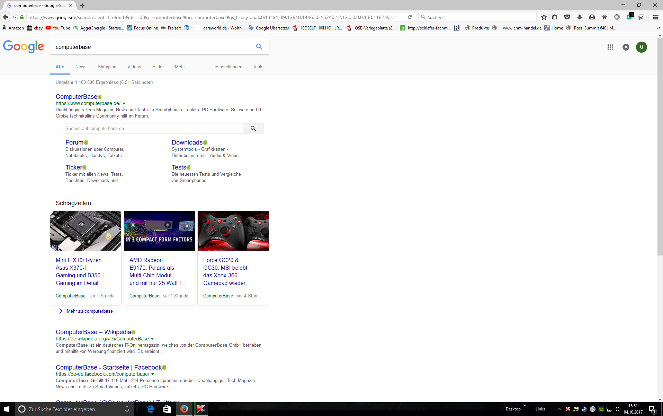Image resolution: width=663 pixels, height=416 pixels.
Task: Open Google notifications bell
Action: point(626,47)
